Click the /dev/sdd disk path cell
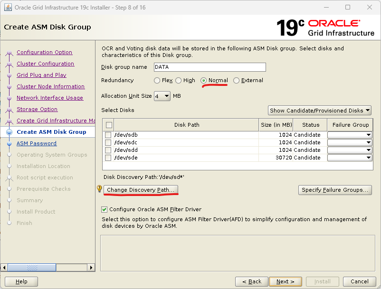The width and height of the screenshot is (381, 289). pyautogui.click(x=186, y=150)
